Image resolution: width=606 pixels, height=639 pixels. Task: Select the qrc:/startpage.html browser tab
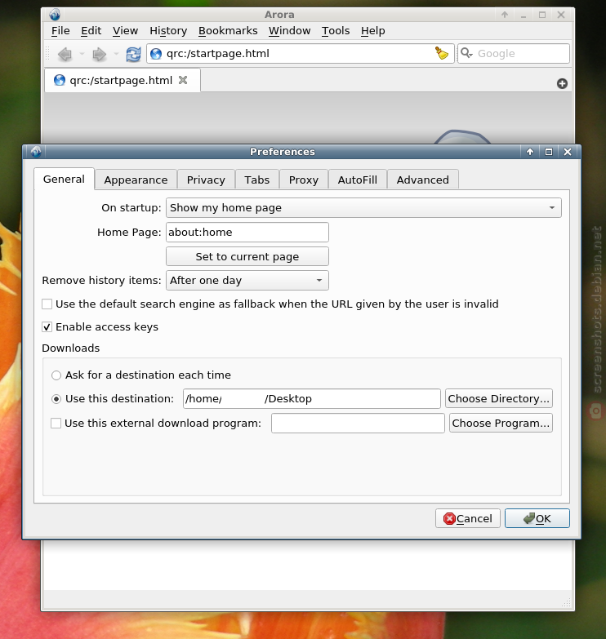coord(123,80)
